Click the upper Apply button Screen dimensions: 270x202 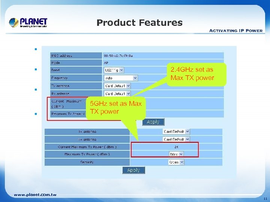tap(153, 122)
